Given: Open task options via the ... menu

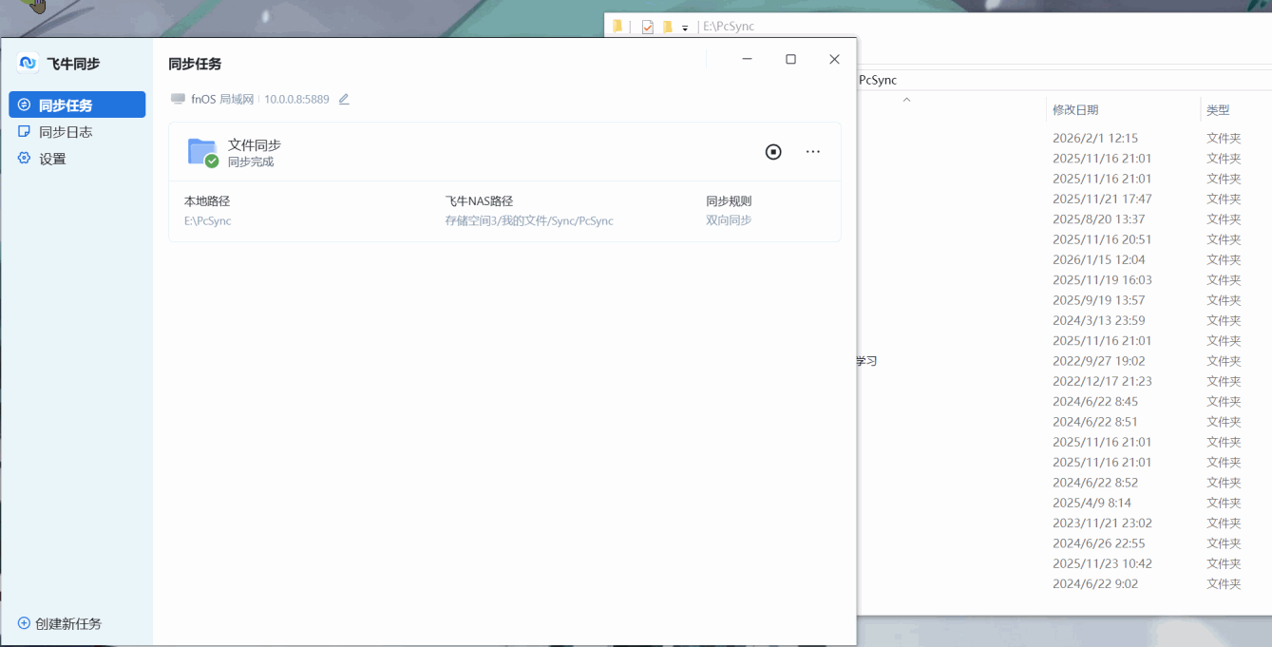Looking at the screenshot, I should 812,152.
